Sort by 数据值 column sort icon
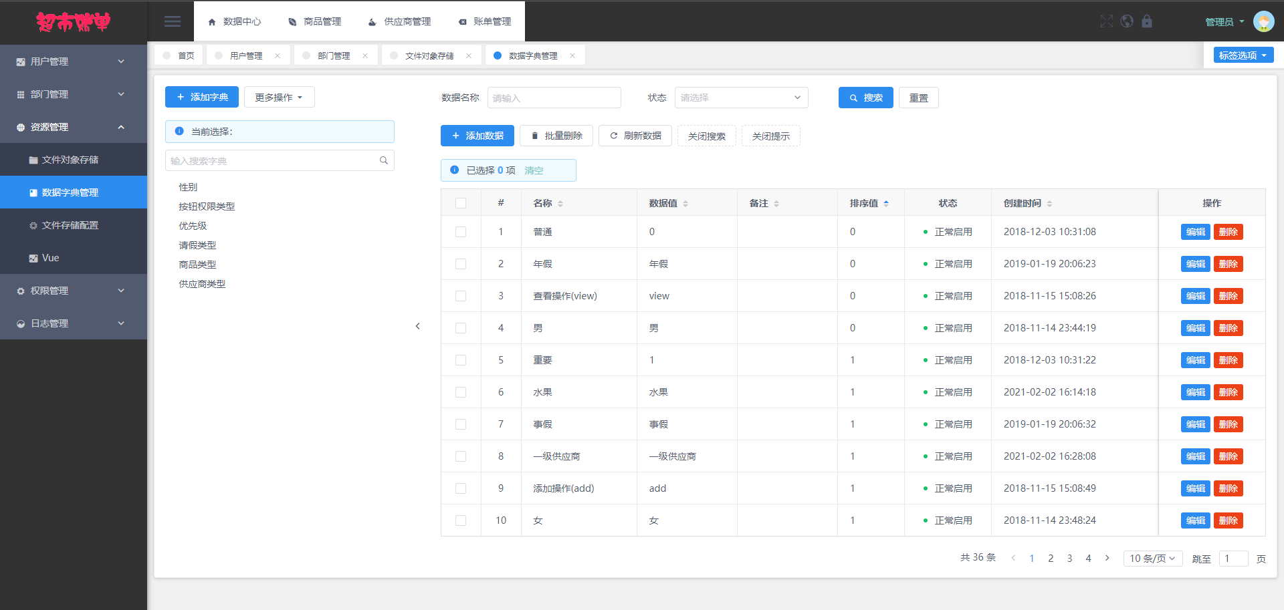 pyautogui.click(x=685, y=204)
